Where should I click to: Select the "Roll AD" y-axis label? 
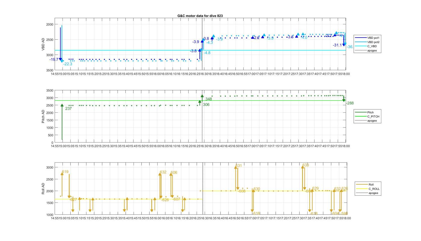coord(44,188)
